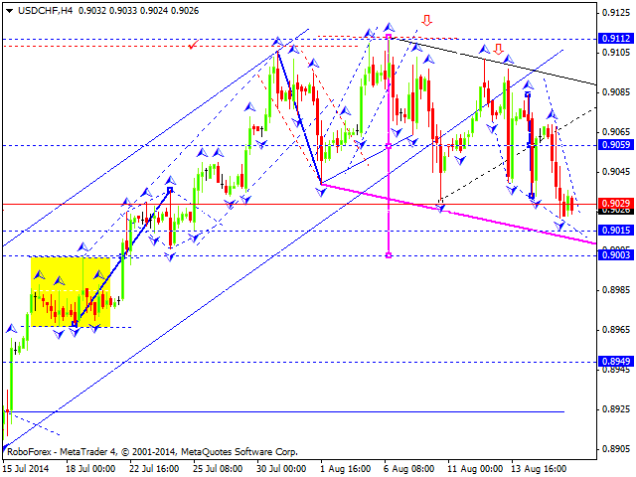Select the blue 0.8949 price label
This screenshot has height=477, width=636.
point(616,361)
